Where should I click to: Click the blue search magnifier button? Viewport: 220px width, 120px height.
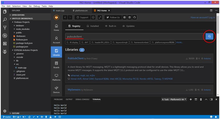point(209,36)
